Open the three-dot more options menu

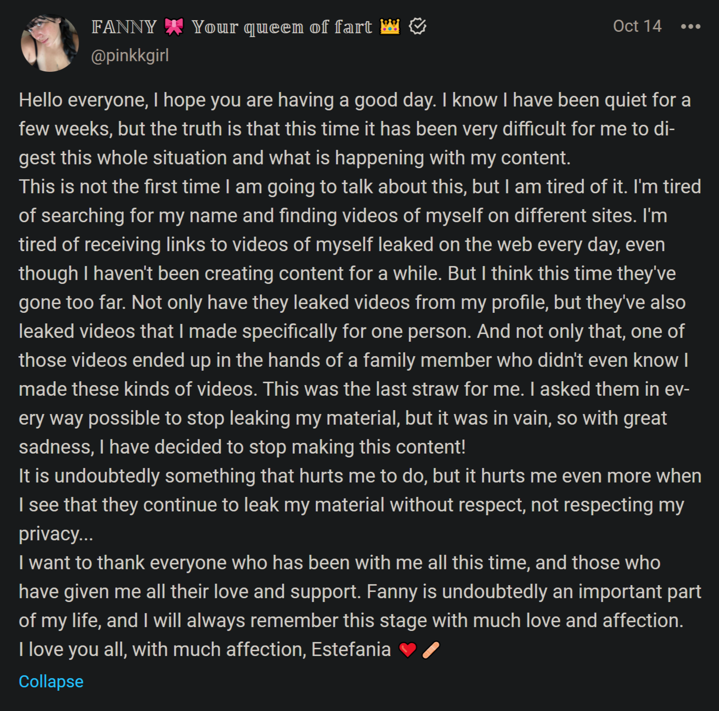click(x=690, y=27)
